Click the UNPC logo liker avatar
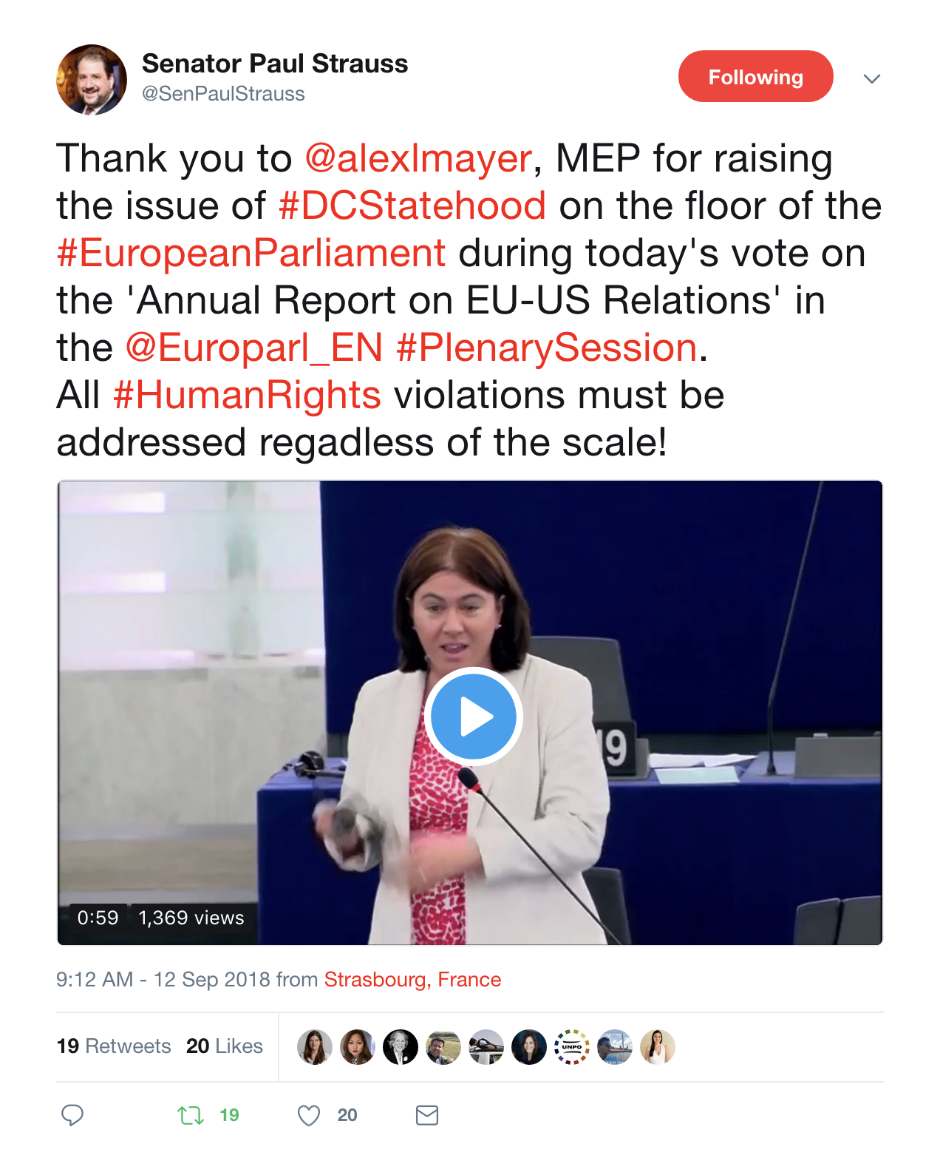This screenshot has width=940, height=1158. 572,1047
